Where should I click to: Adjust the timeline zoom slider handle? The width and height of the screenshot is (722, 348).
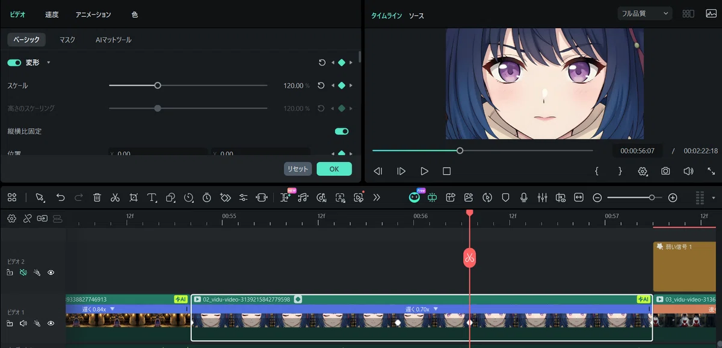652,197
